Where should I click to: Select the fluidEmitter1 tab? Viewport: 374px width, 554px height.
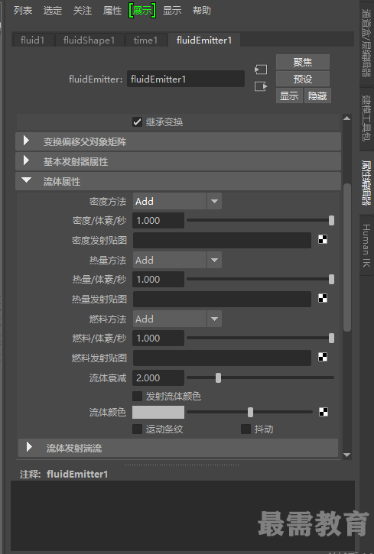204,40
